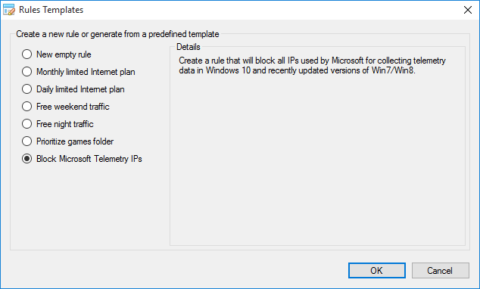Click the 'Free night traffic' label text

(65, 124)
